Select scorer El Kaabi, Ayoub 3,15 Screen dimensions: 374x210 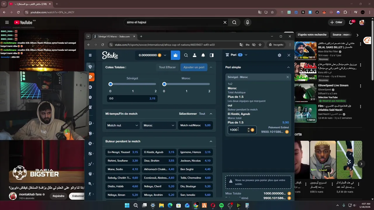pos(159,152)
